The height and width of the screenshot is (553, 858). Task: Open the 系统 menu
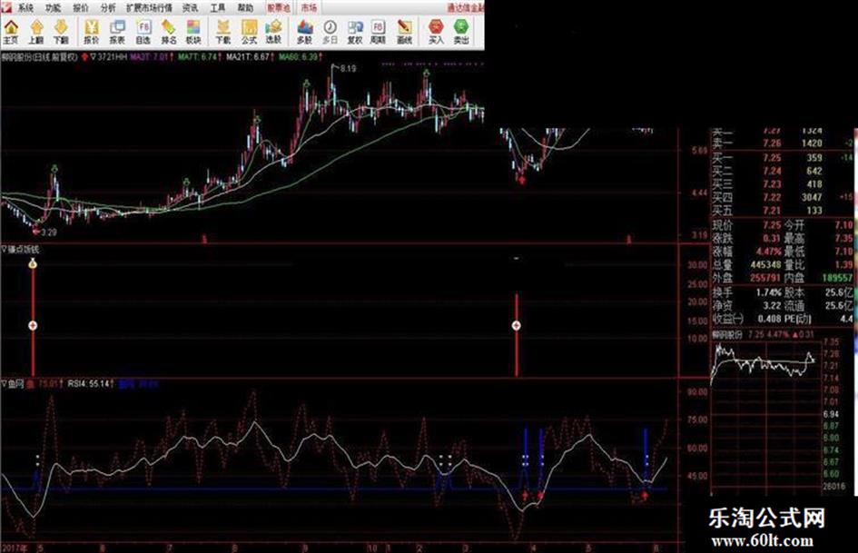(x=25, y=7)
